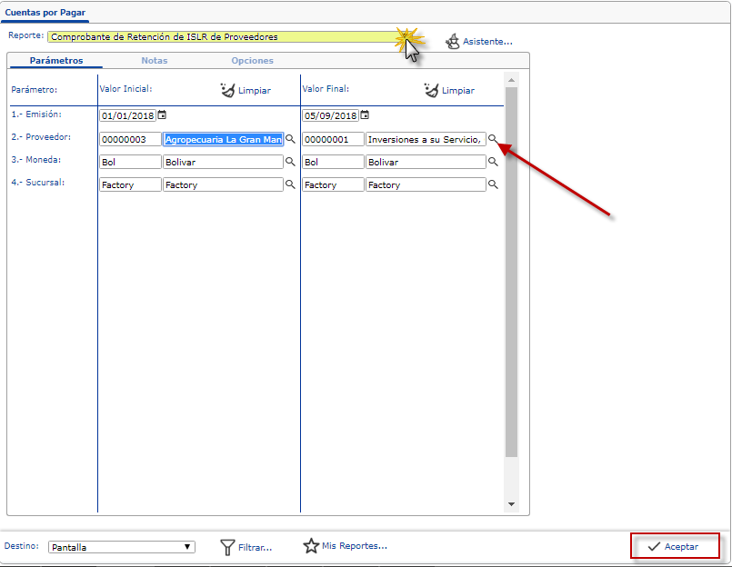Click initial Moneda name field Bolivar
The image size is (732, 567).
coord(223,162)
